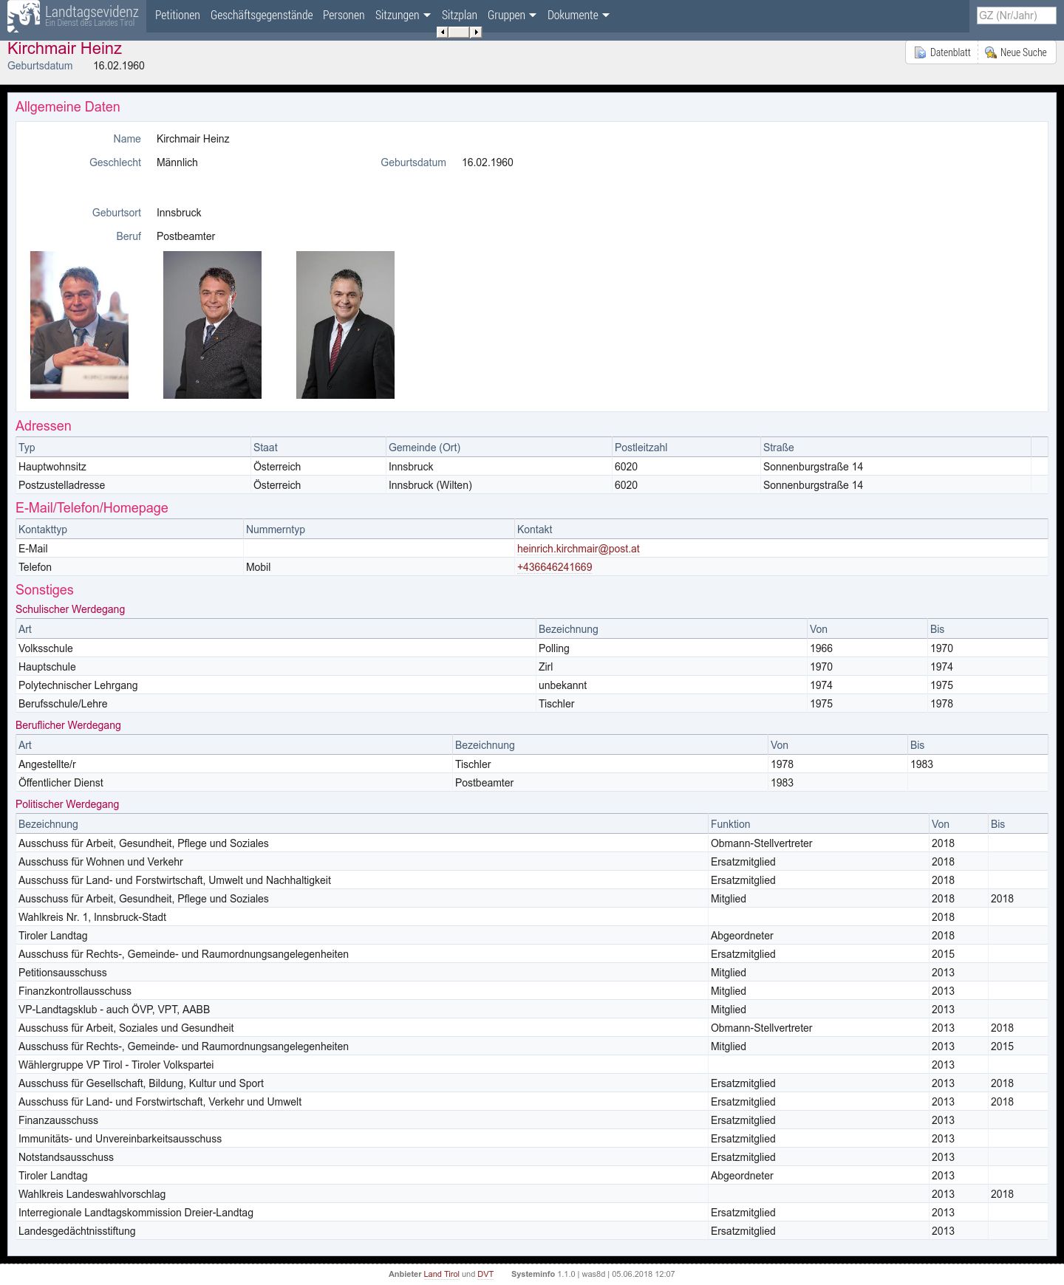Click the left scroll arrow under the navbar
Screen dimensions: 1064x1285
click(442, 32)
